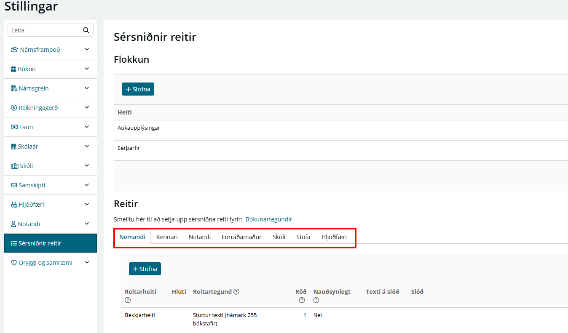
Task: Switch to the Notandi tab in Reitir
Action: pyautogui.click(x=200, y=237)
